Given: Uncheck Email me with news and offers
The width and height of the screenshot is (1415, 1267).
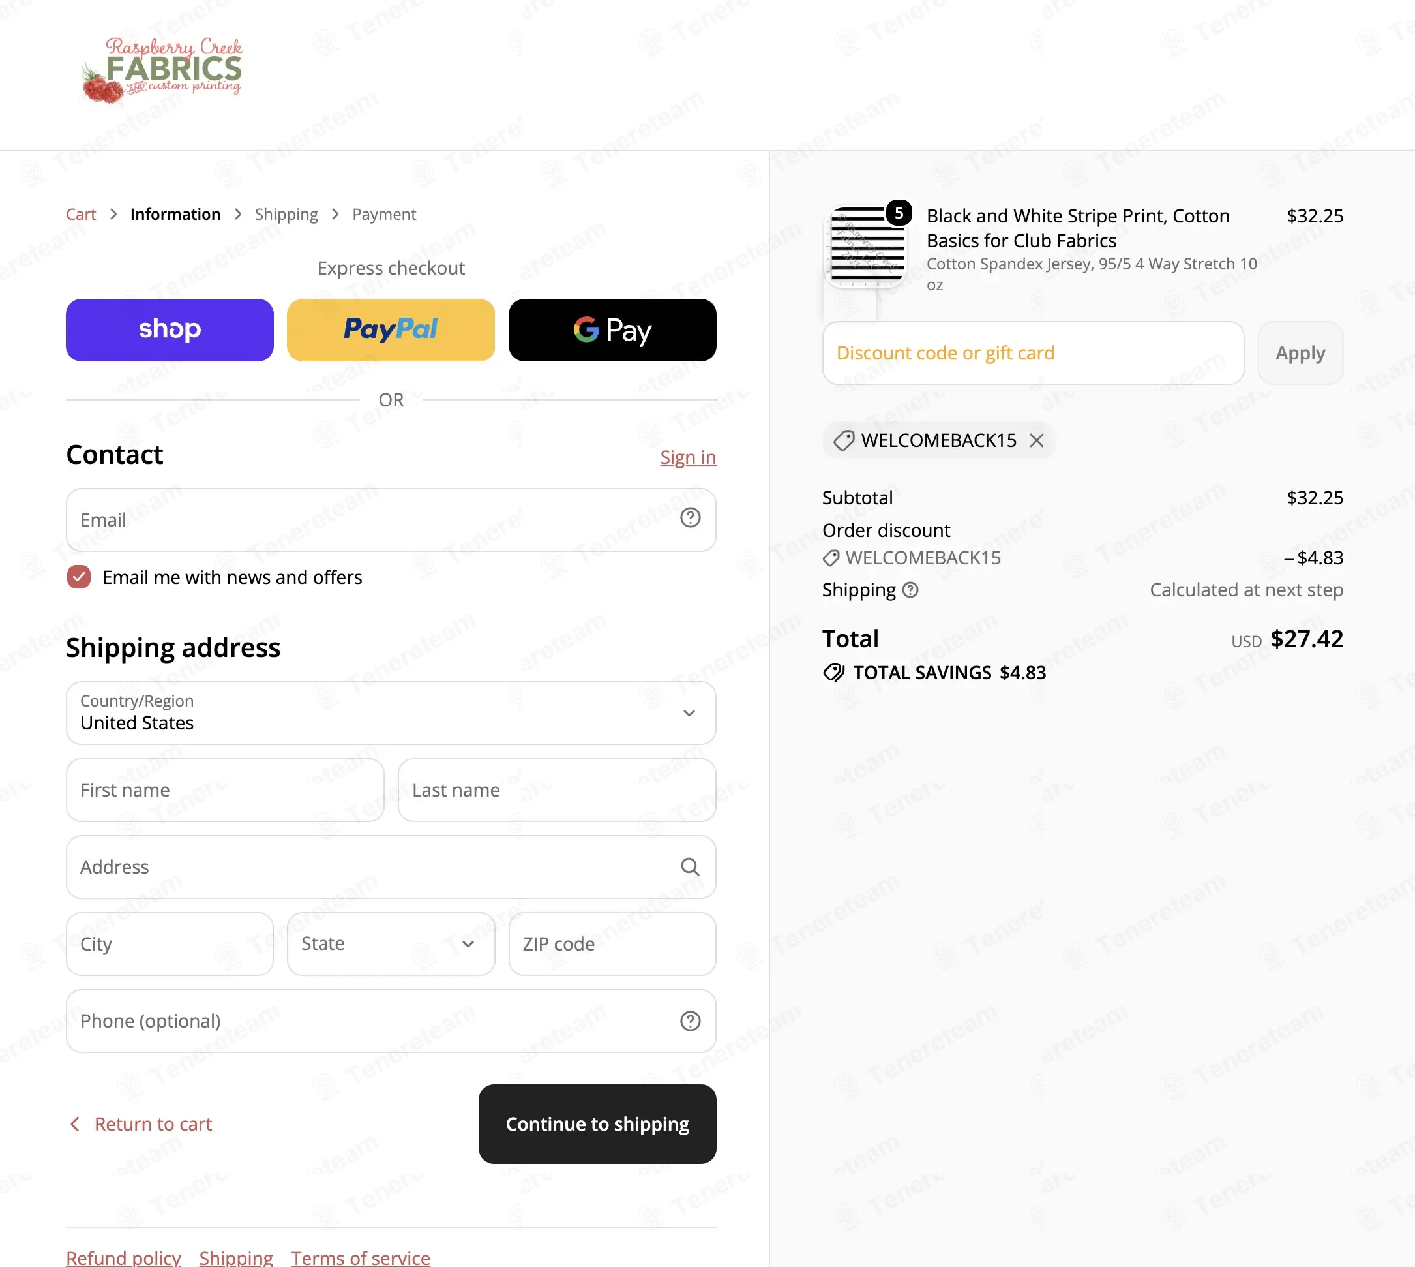Looking at the screenshot, I should (79, 577).
